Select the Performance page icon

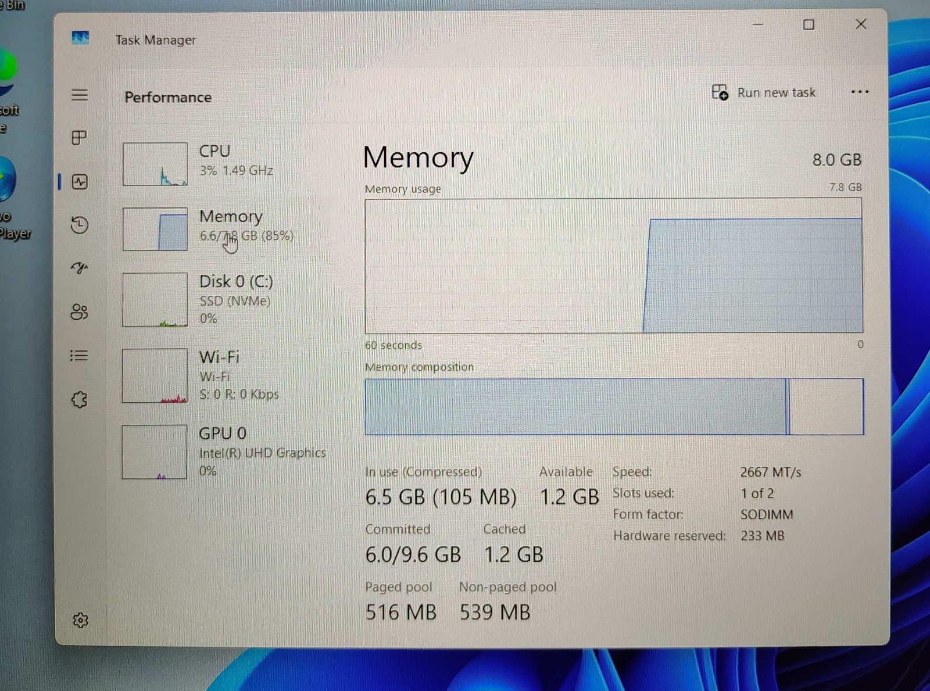pyautogui.click(x=80, y=182)
